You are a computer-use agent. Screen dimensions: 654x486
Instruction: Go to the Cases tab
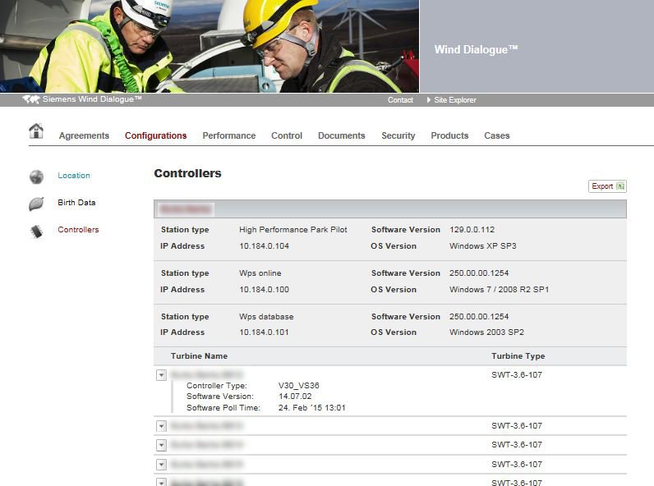click(x=497, y=136)
